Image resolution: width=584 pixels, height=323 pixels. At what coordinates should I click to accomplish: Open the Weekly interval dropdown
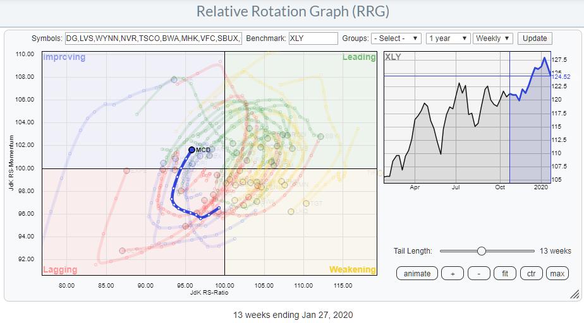[x=493, y=38]
